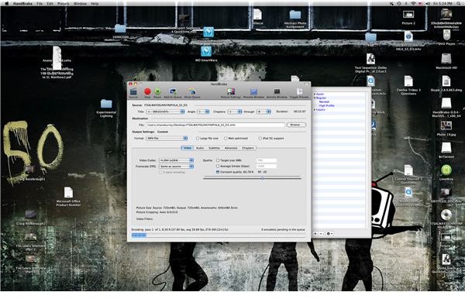Viewport: 465px width, 299px height.
Task: Stop the encode with the red Stop icon
Action: coord(147,92)
